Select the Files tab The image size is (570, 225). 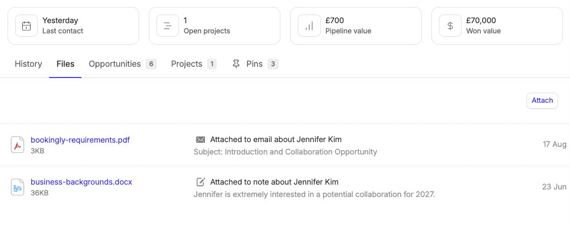[x=65, y=64]
